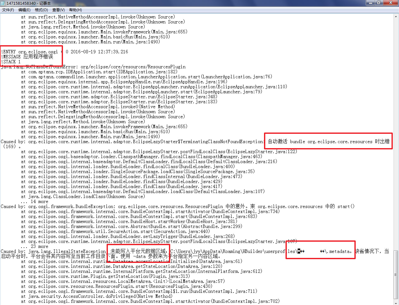
Task: Click the "EclipseAppLauncher.java:110" stack line
Action: pyautogui.click(x=154, y=87)
